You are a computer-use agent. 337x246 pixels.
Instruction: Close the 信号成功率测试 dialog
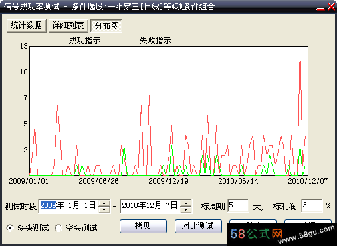(331, 7)
